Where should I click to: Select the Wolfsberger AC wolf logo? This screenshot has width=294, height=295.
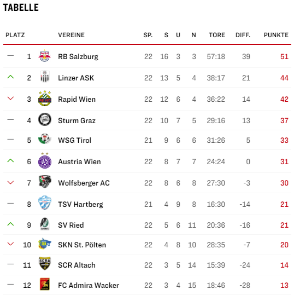pyautogui.click(x=45, y=182)
